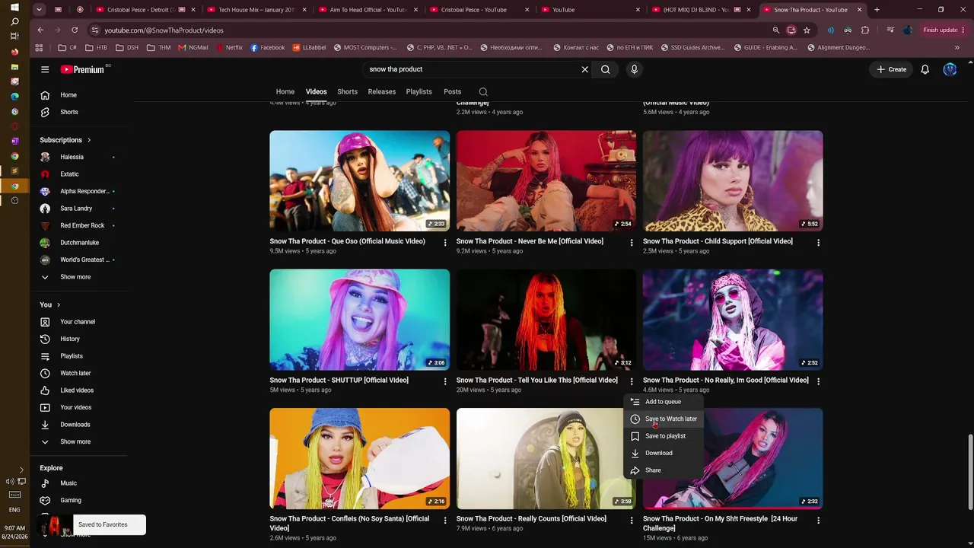Viewport: 974px width, 548px height.
Task: Click the volume icon in system tray
Action: tap(10, 481)
